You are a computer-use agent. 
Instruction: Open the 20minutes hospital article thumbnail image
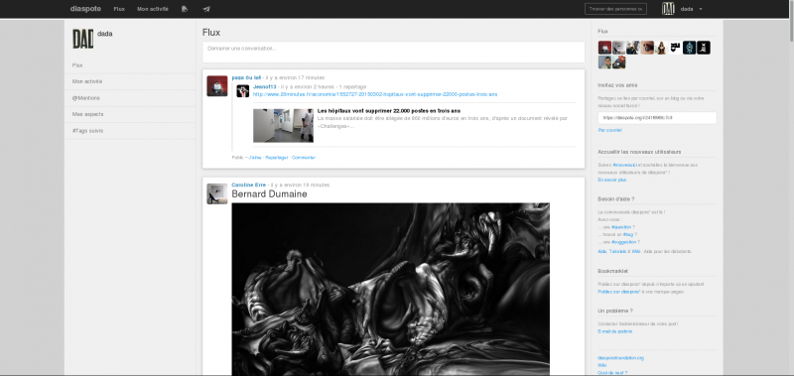click(x=283, y=126)
